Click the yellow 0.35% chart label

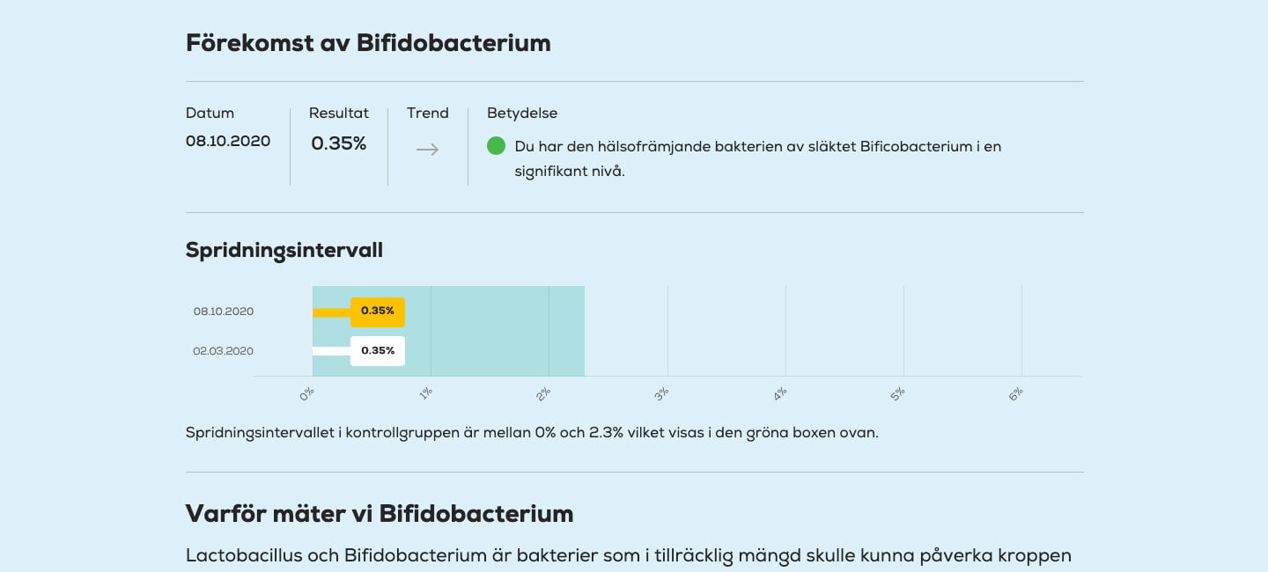(x=378, y=312)
